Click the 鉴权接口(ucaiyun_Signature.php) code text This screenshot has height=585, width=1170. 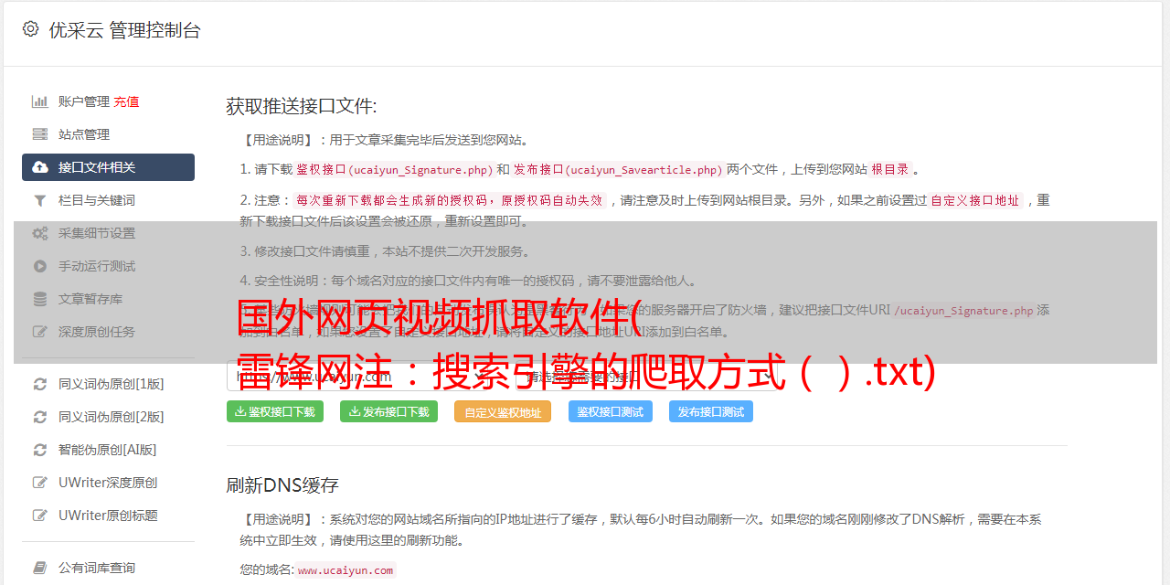click(394, 169)
